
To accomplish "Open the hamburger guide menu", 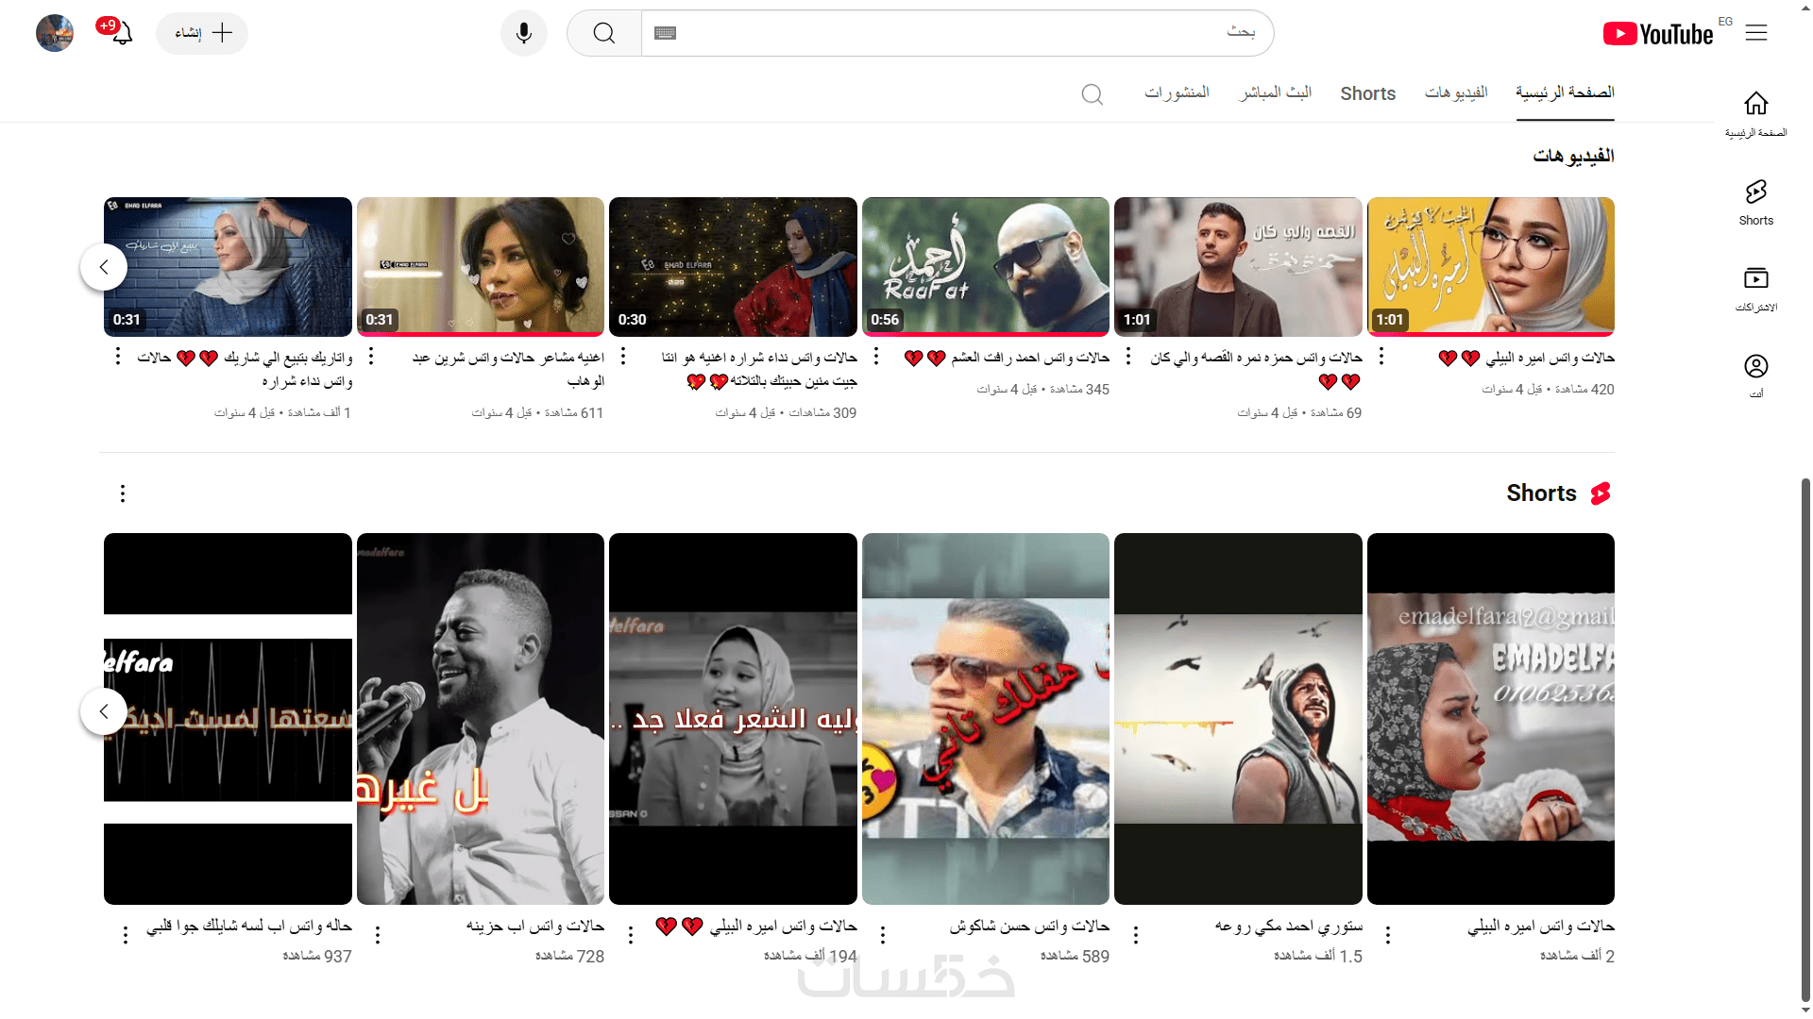I will (1755, 33).
